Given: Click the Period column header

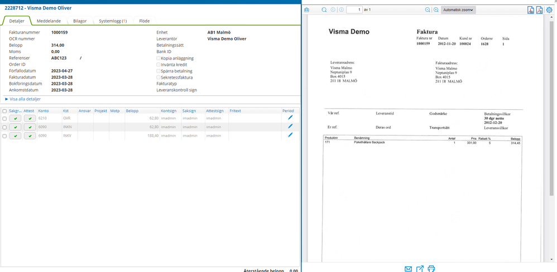Looking at the screenshot, I should tap(288, 111).
